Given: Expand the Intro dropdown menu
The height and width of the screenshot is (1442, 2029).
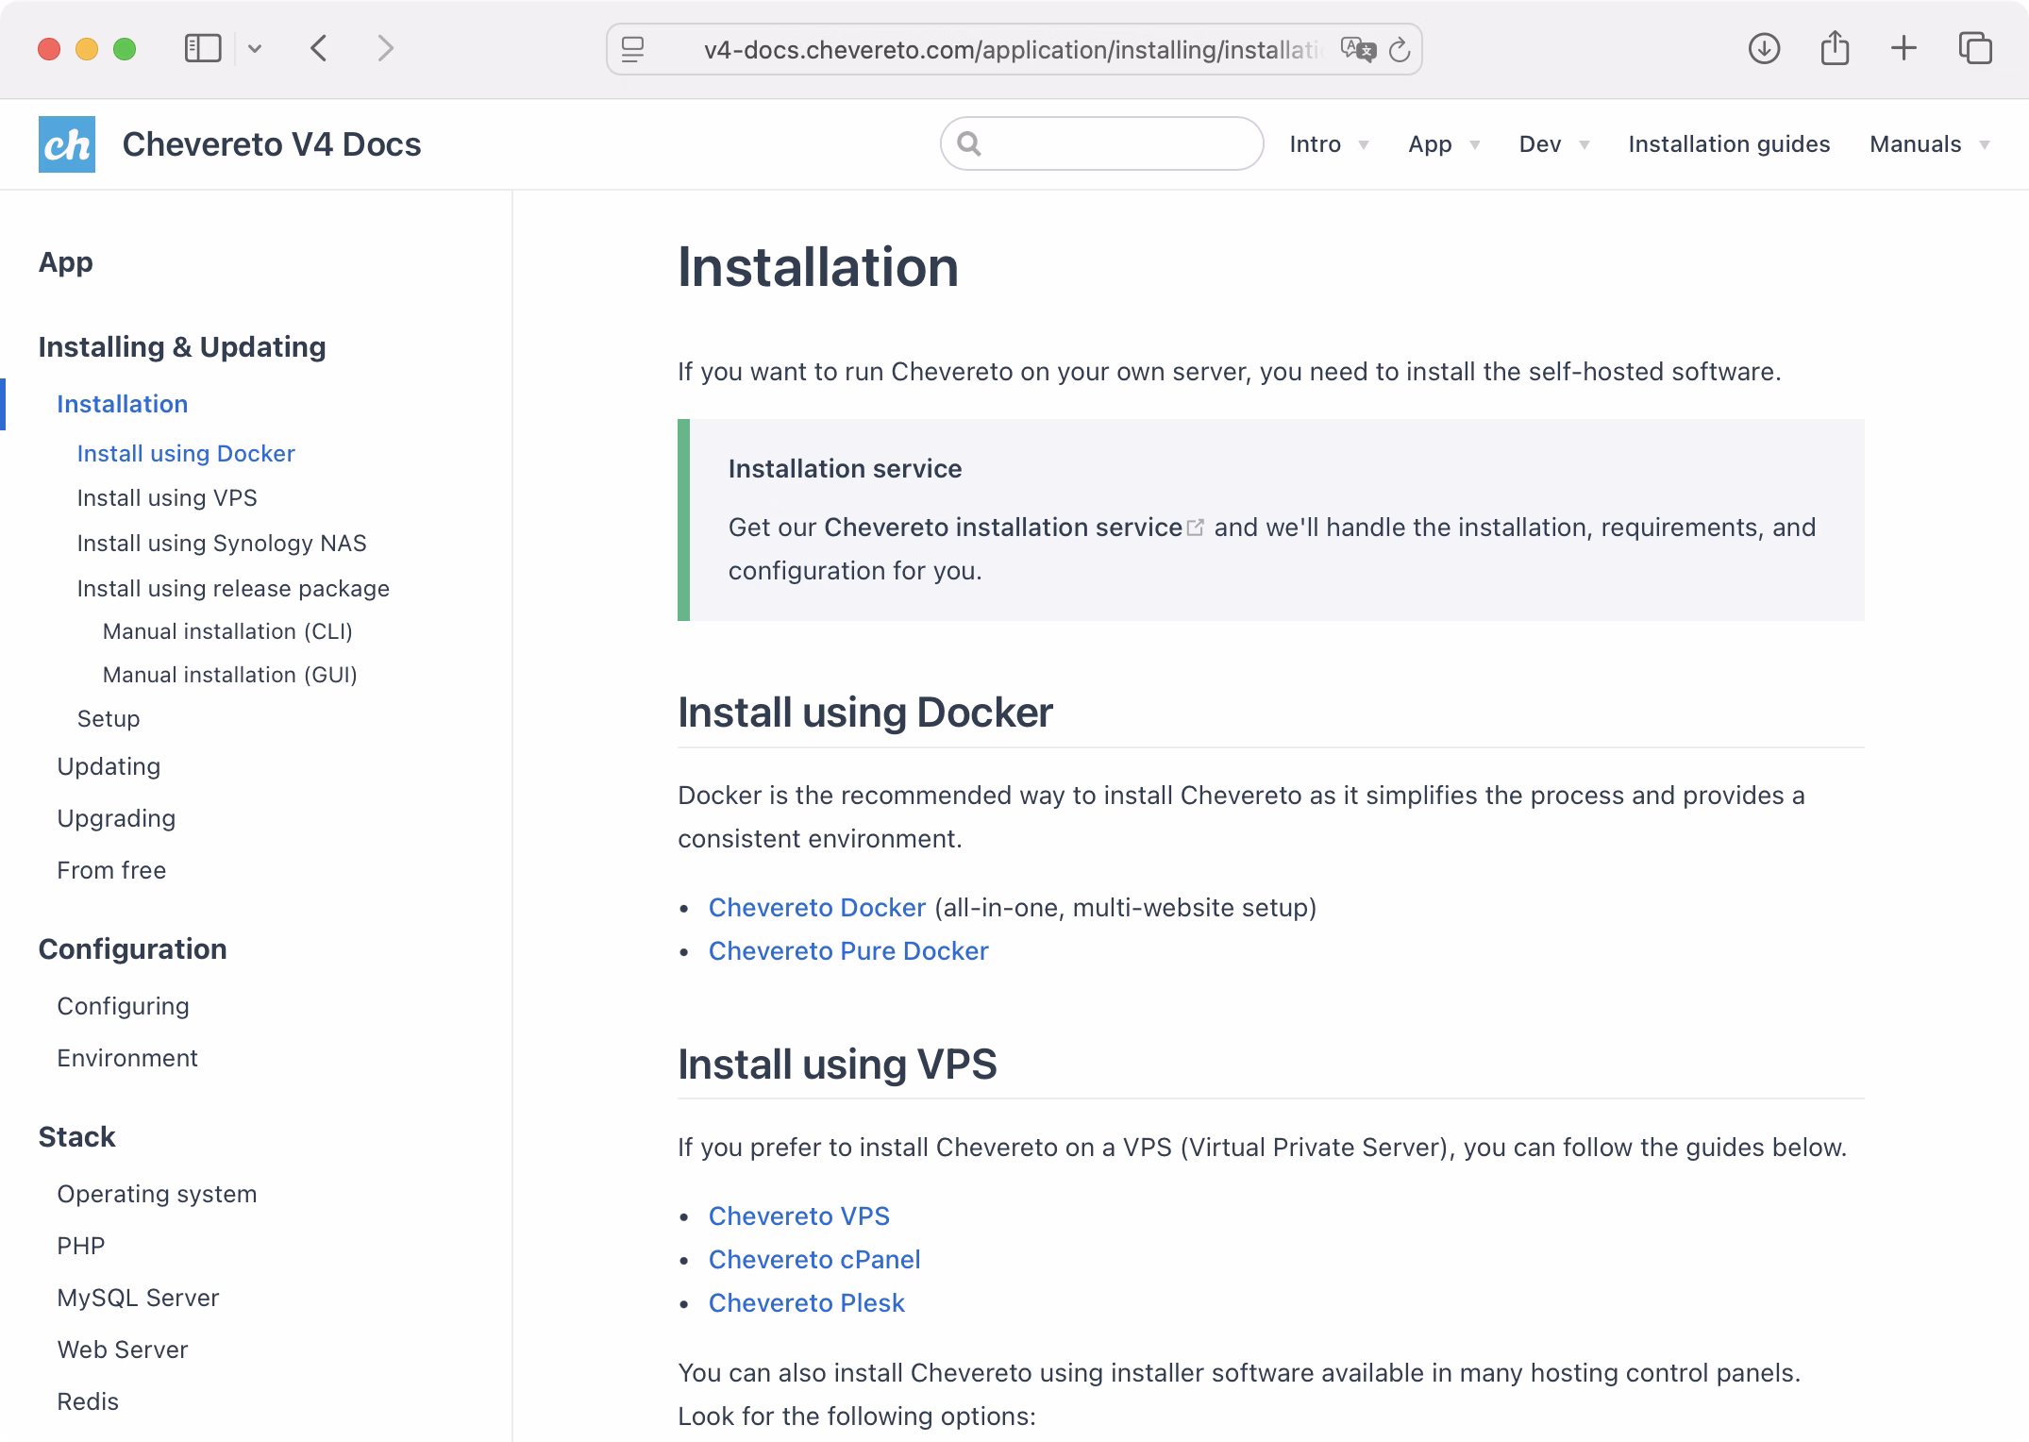Looking at the screenshot, I should click(1330, 144).
